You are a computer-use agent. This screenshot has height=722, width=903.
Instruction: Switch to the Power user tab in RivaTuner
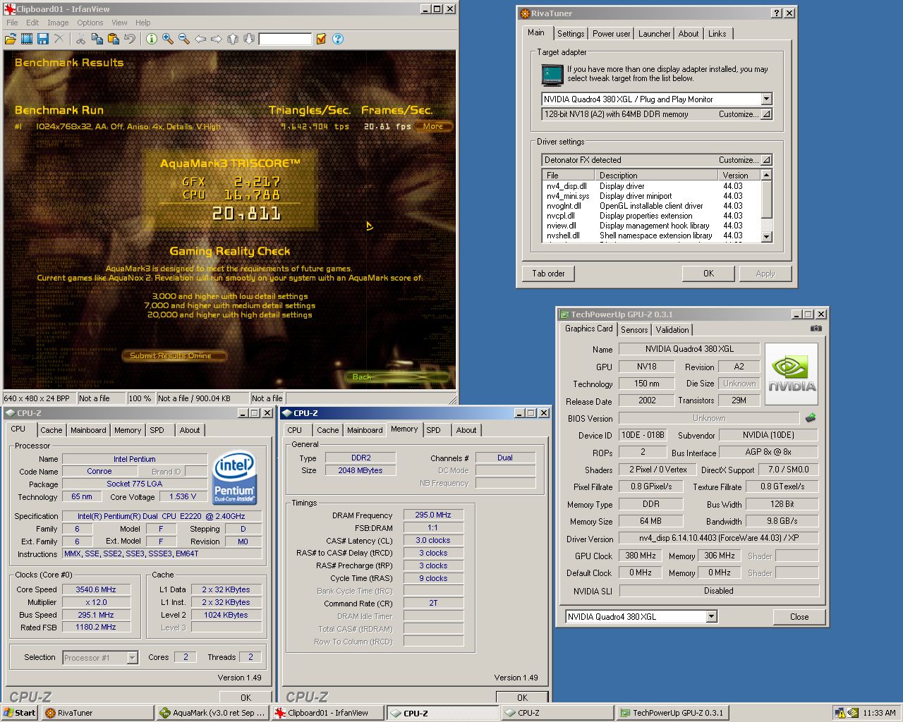pyautogui.click(x=612, y=34)
